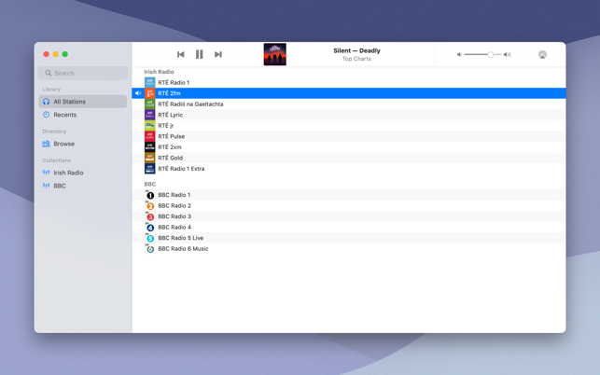Open Recents in the sidebar
This screenshot has height=375, width=600.
click(83, 115)
